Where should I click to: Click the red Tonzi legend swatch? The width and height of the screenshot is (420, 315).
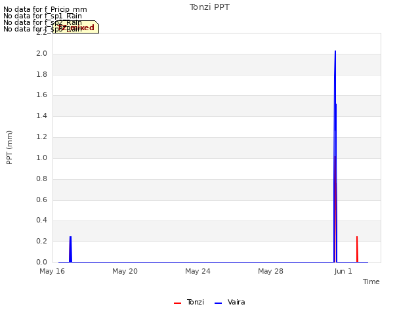tap(178, 303)
